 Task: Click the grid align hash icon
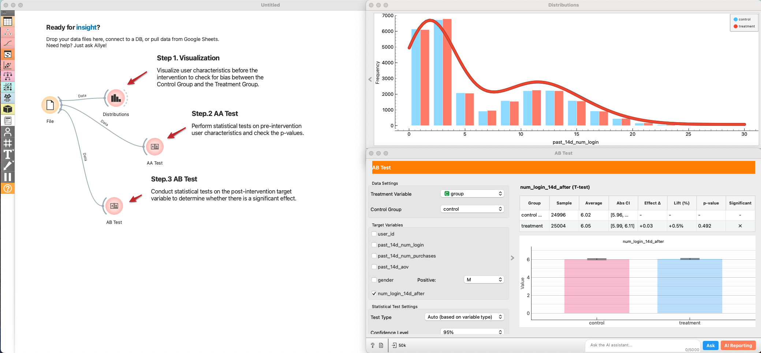click(7, 143)
